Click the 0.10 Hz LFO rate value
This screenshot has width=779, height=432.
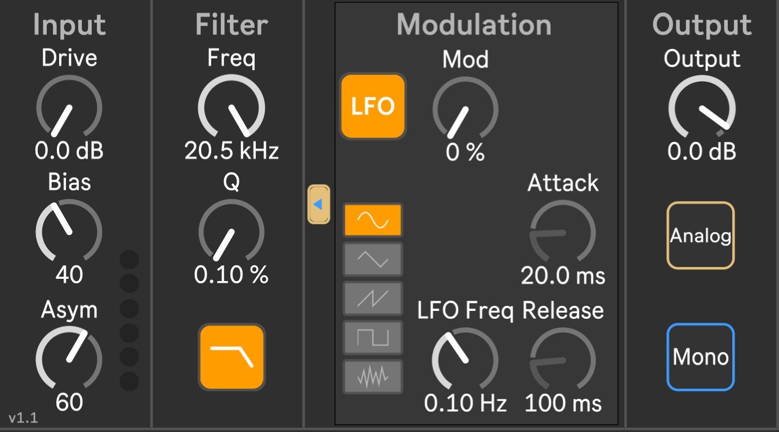coord(465,403)
